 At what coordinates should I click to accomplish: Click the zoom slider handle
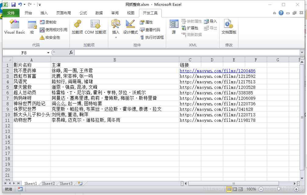pos(279,189)
